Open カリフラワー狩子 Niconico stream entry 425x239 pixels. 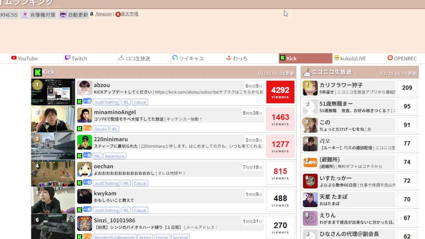pyautogui.click(x=349, y=88)
